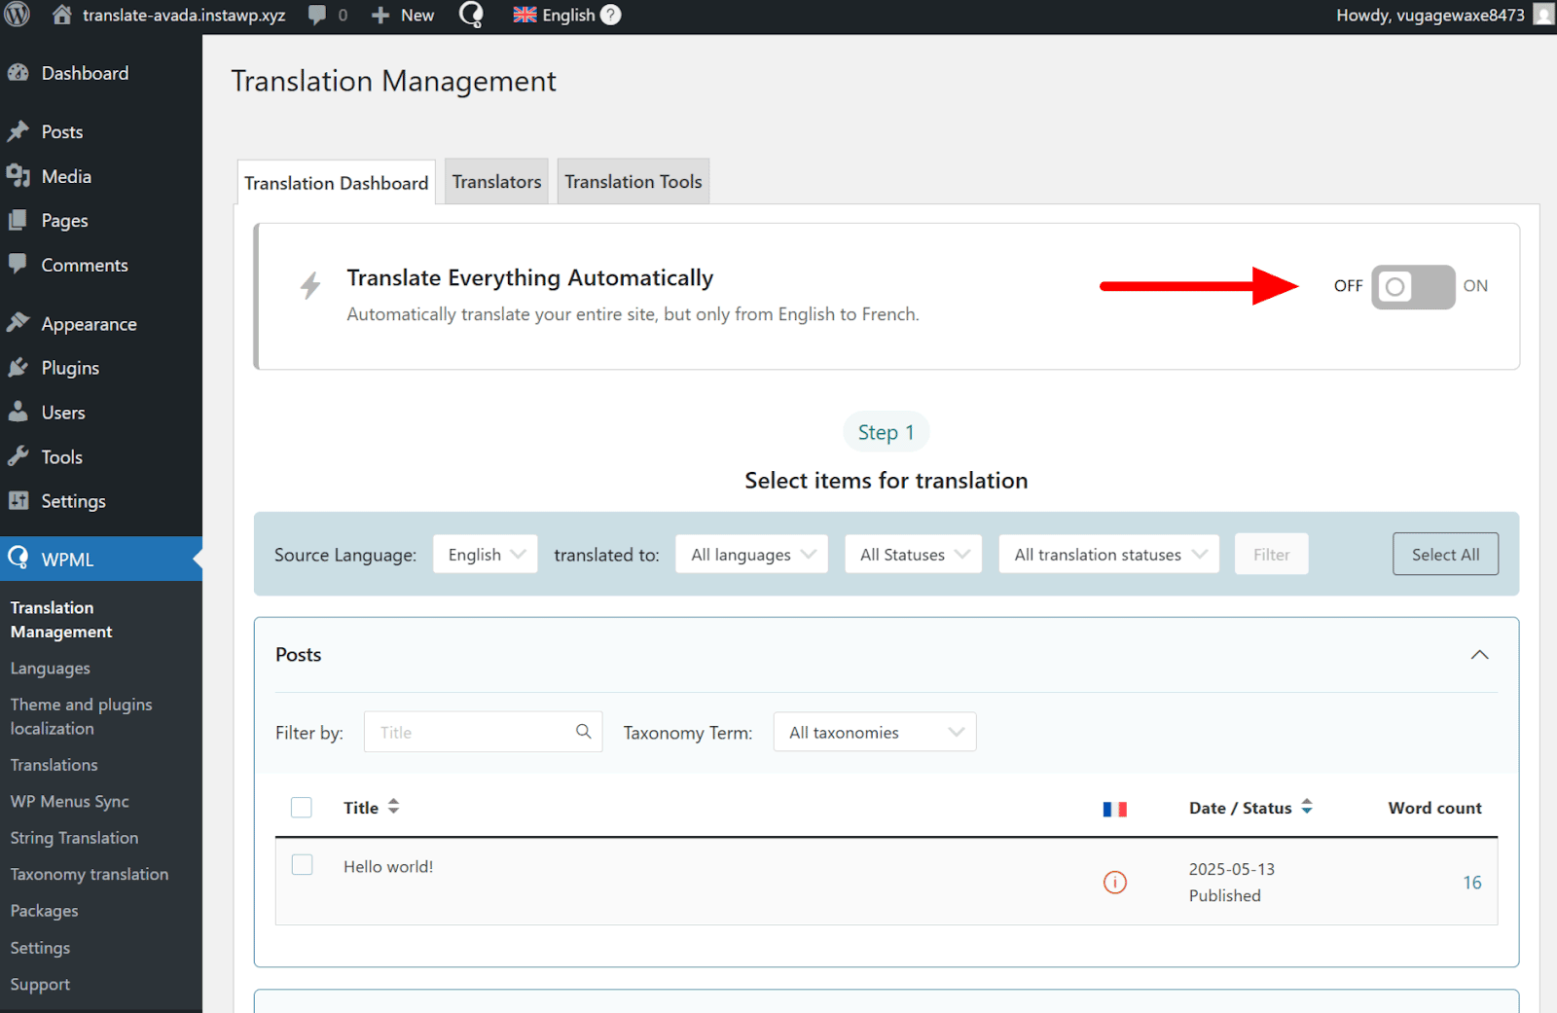Open Taxonomy translation submenu item
Screen dimensions: 1557x1013
tap(90, 875)
